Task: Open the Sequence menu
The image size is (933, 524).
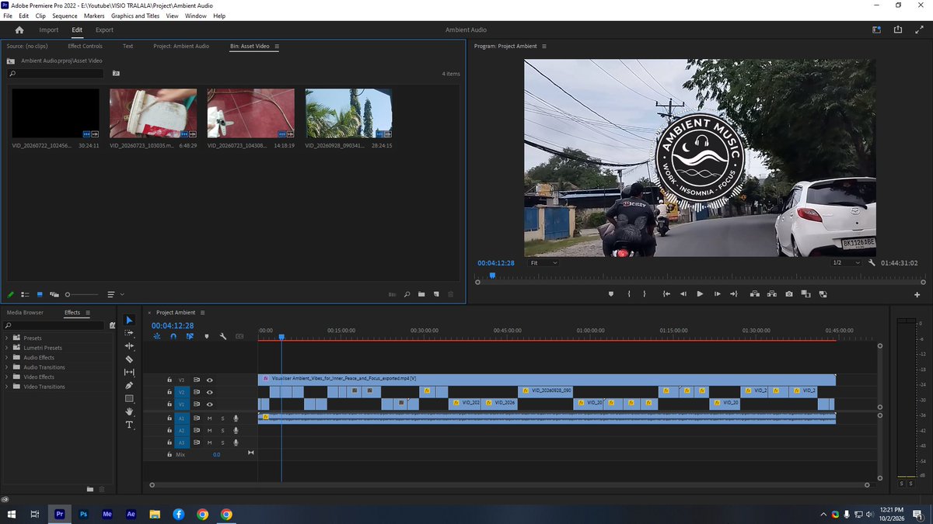Action: pos(65,16)
